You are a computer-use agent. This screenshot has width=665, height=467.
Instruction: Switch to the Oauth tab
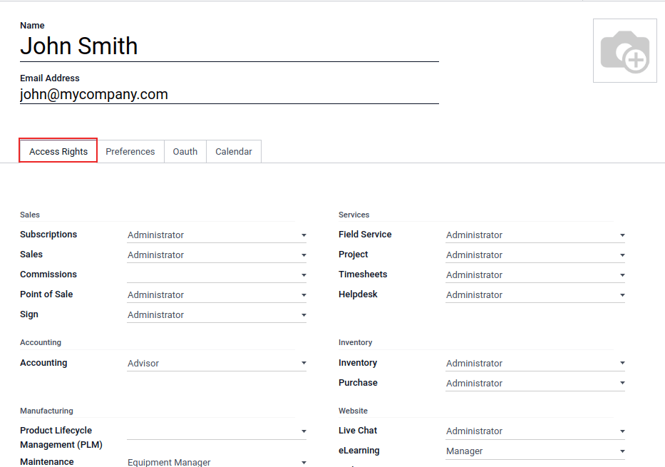(x=185, y=152)
